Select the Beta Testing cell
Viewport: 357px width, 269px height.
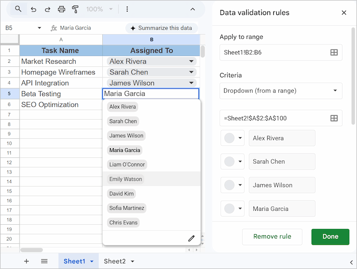(x=61, y=94)
